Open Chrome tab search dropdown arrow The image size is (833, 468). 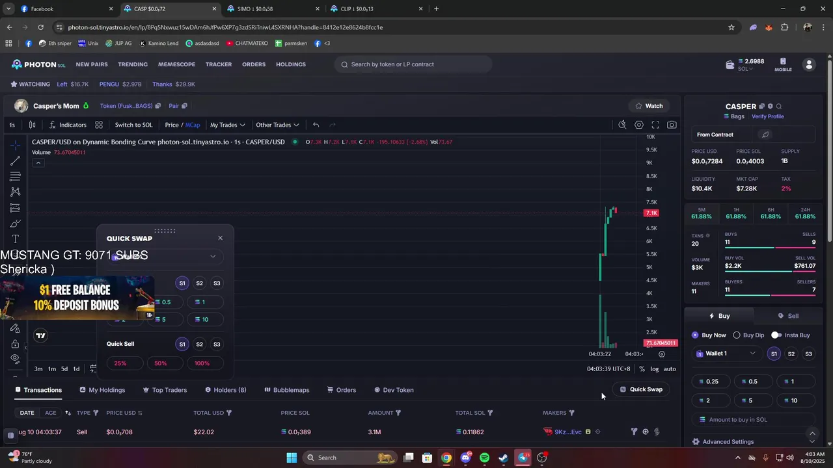(8, 9)
